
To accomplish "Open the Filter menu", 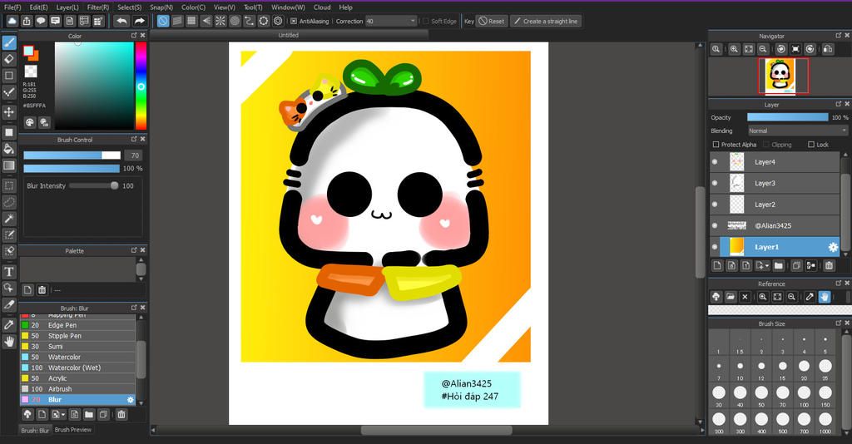I will tap(98, 7).
